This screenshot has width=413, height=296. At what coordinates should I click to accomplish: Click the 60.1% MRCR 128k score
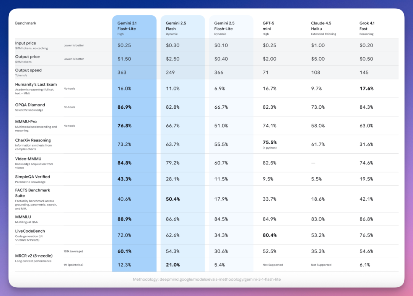(125, 251)
